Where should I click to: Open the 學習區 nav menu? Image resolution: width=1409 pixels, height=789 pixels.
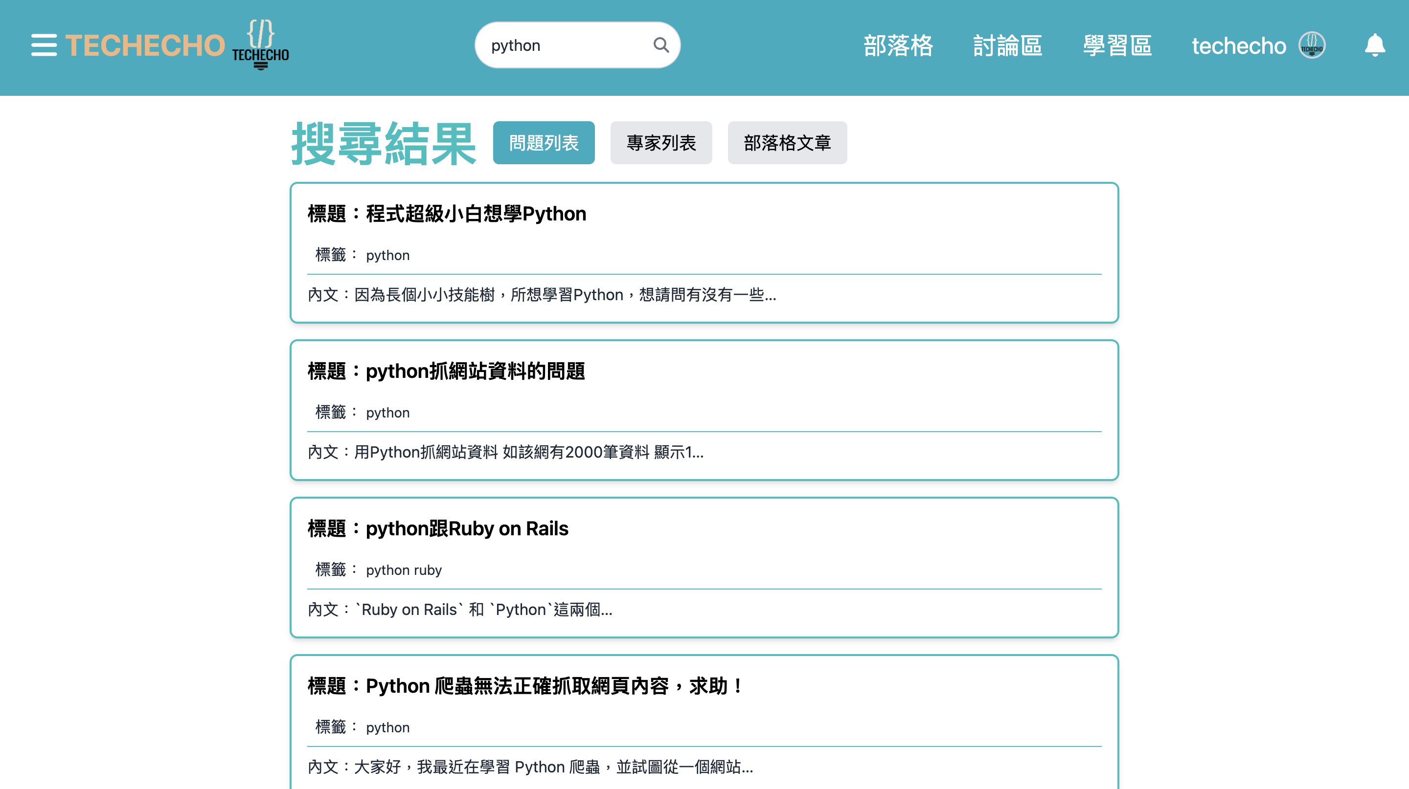(x=1117, y=45)
